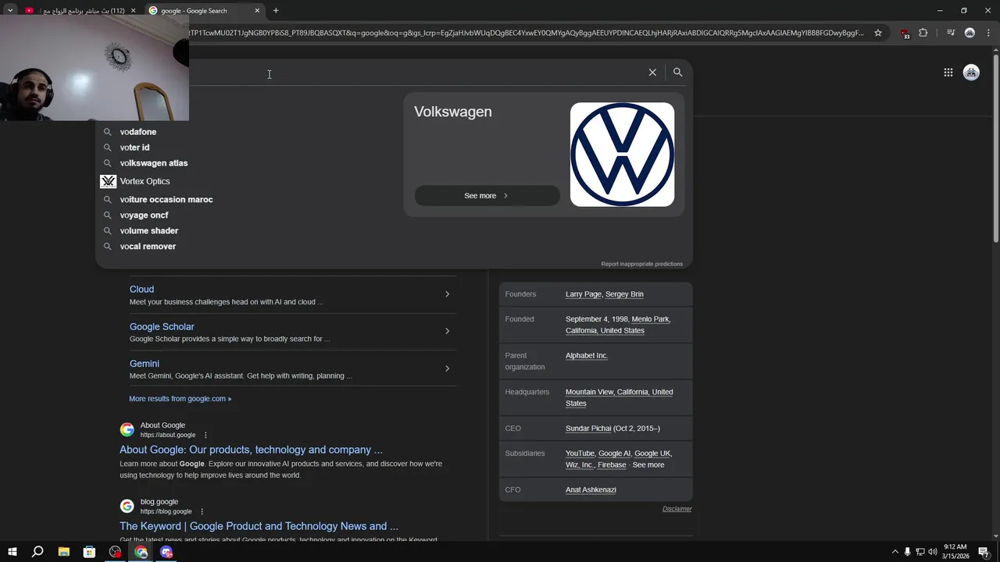The image size is (1000, 562).
Task: Open Discord from taskbar
Action: pos(166,552)
